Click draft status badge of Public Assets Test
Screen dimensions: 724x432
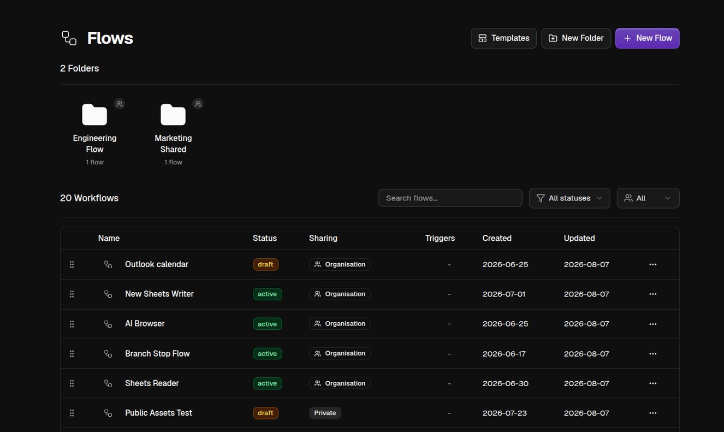point(265,413)
